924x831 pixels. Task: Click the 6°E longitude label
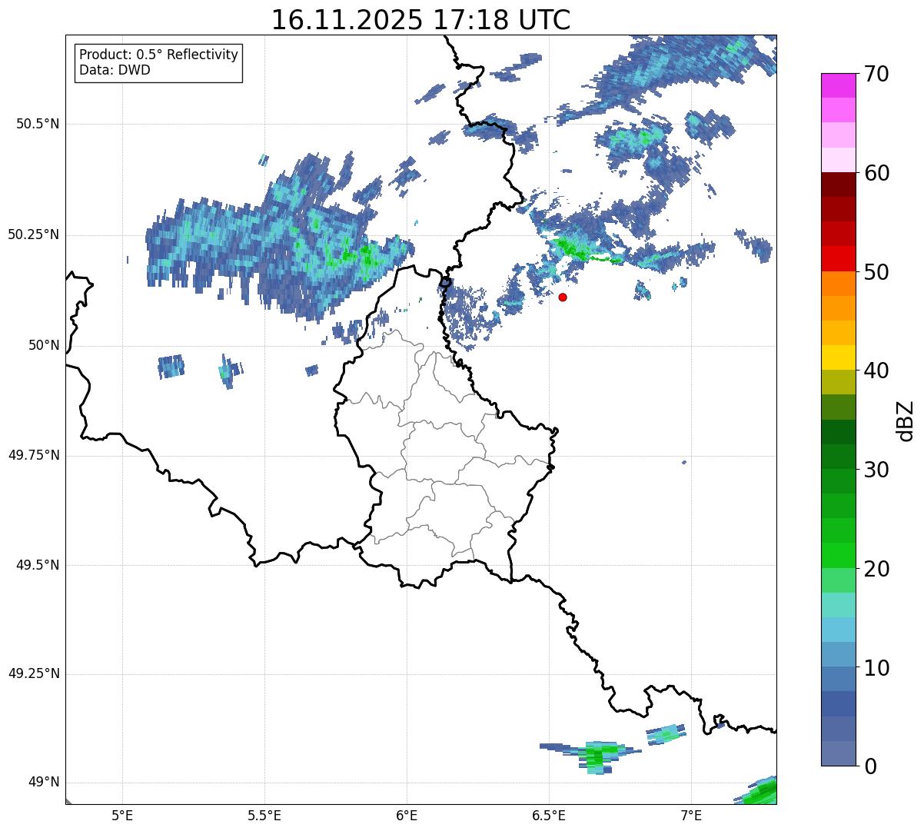407,815
